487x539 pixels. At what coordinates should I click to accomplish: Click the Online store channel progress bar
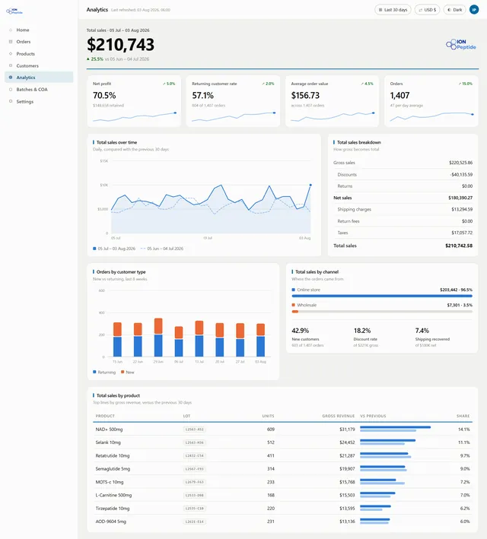pos(382,296)
